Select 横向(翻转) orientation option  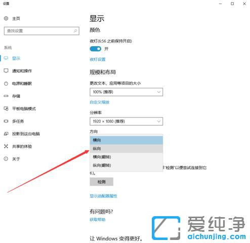click(x=126, y=157)
